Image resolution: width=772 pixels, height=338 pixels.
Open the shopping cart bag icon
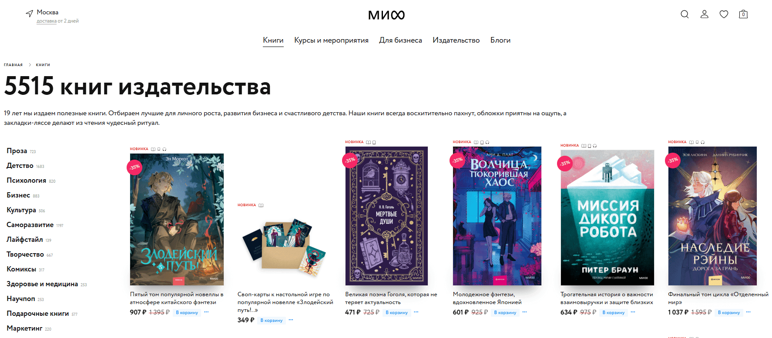pyautogui.click(x=743, y=14)
